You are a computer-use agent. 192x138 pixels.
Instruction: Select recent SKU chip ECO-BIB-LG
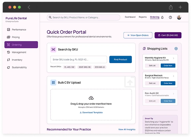tap(100, 67)
